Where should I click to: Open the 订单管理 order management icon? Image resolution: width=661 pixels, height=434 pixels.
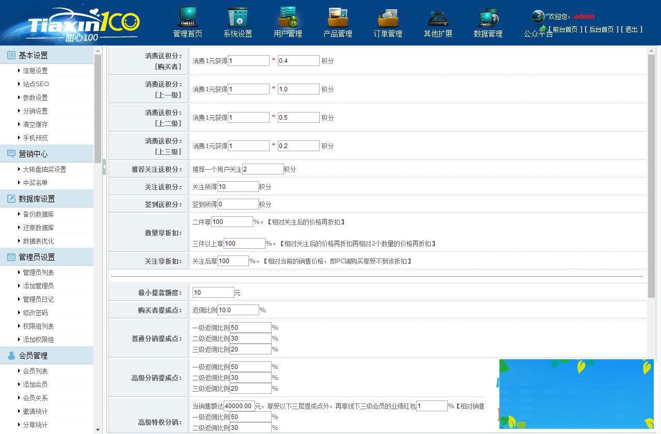[x=387, y=22]
